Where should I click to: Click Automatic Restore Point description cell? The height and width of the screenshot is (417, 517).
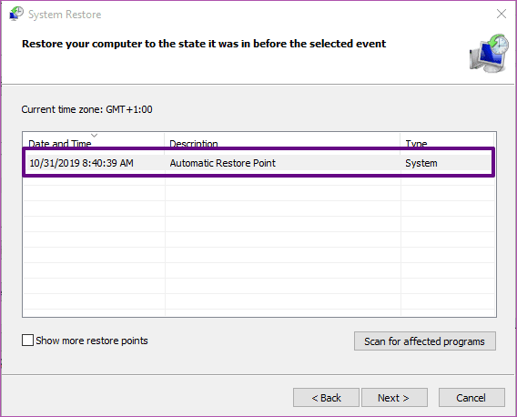point(223,163)
